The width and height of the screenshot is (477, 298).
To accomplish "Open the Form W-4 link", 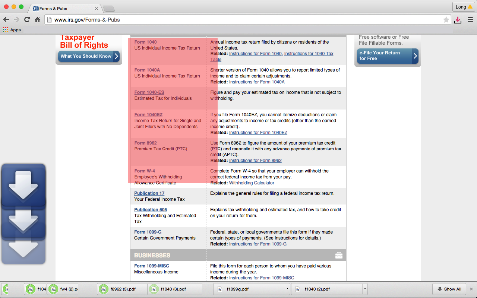I will click(145, 171).
